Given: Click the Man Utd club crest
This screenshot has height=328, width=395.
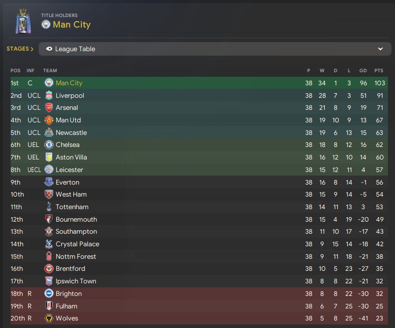Looking at the screenshot, I should pos(49,120).
